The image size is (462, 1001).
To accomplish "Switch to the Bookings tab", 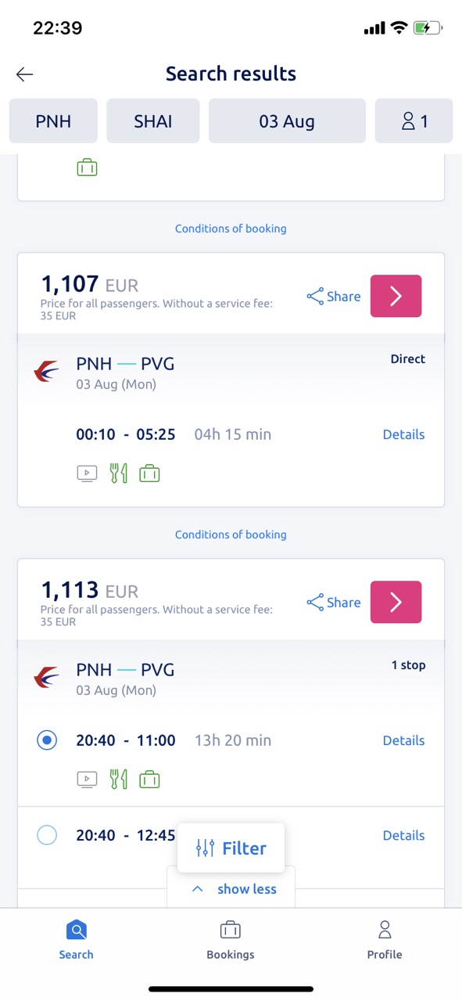I will (231, 940).
